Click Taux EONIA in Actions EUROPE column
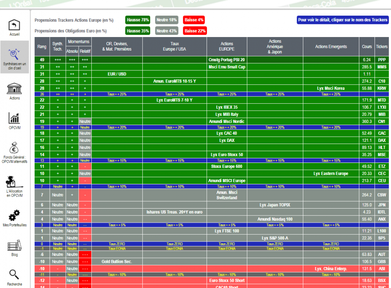Image resolution: width=391 pixels, height=288 pixels. coord(227,249)
